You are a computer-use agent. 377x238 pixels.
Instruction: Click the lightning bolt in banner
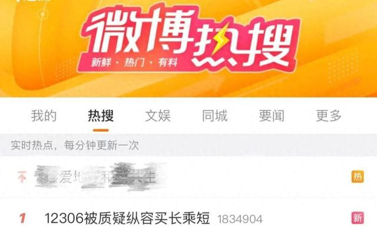tap(220, 39)
